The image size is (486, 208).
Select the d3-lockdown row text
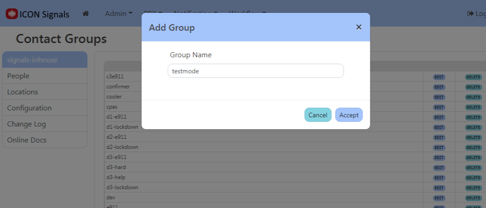(x=122, y=187)
